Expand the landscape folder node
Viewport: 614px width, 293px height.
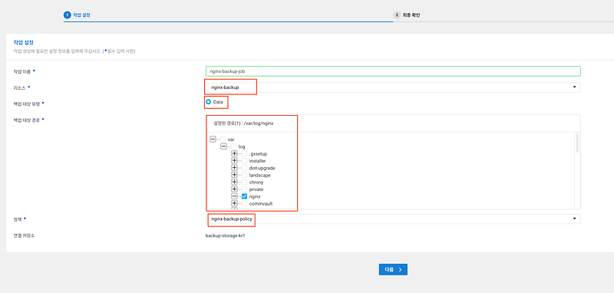pos(234,175)
